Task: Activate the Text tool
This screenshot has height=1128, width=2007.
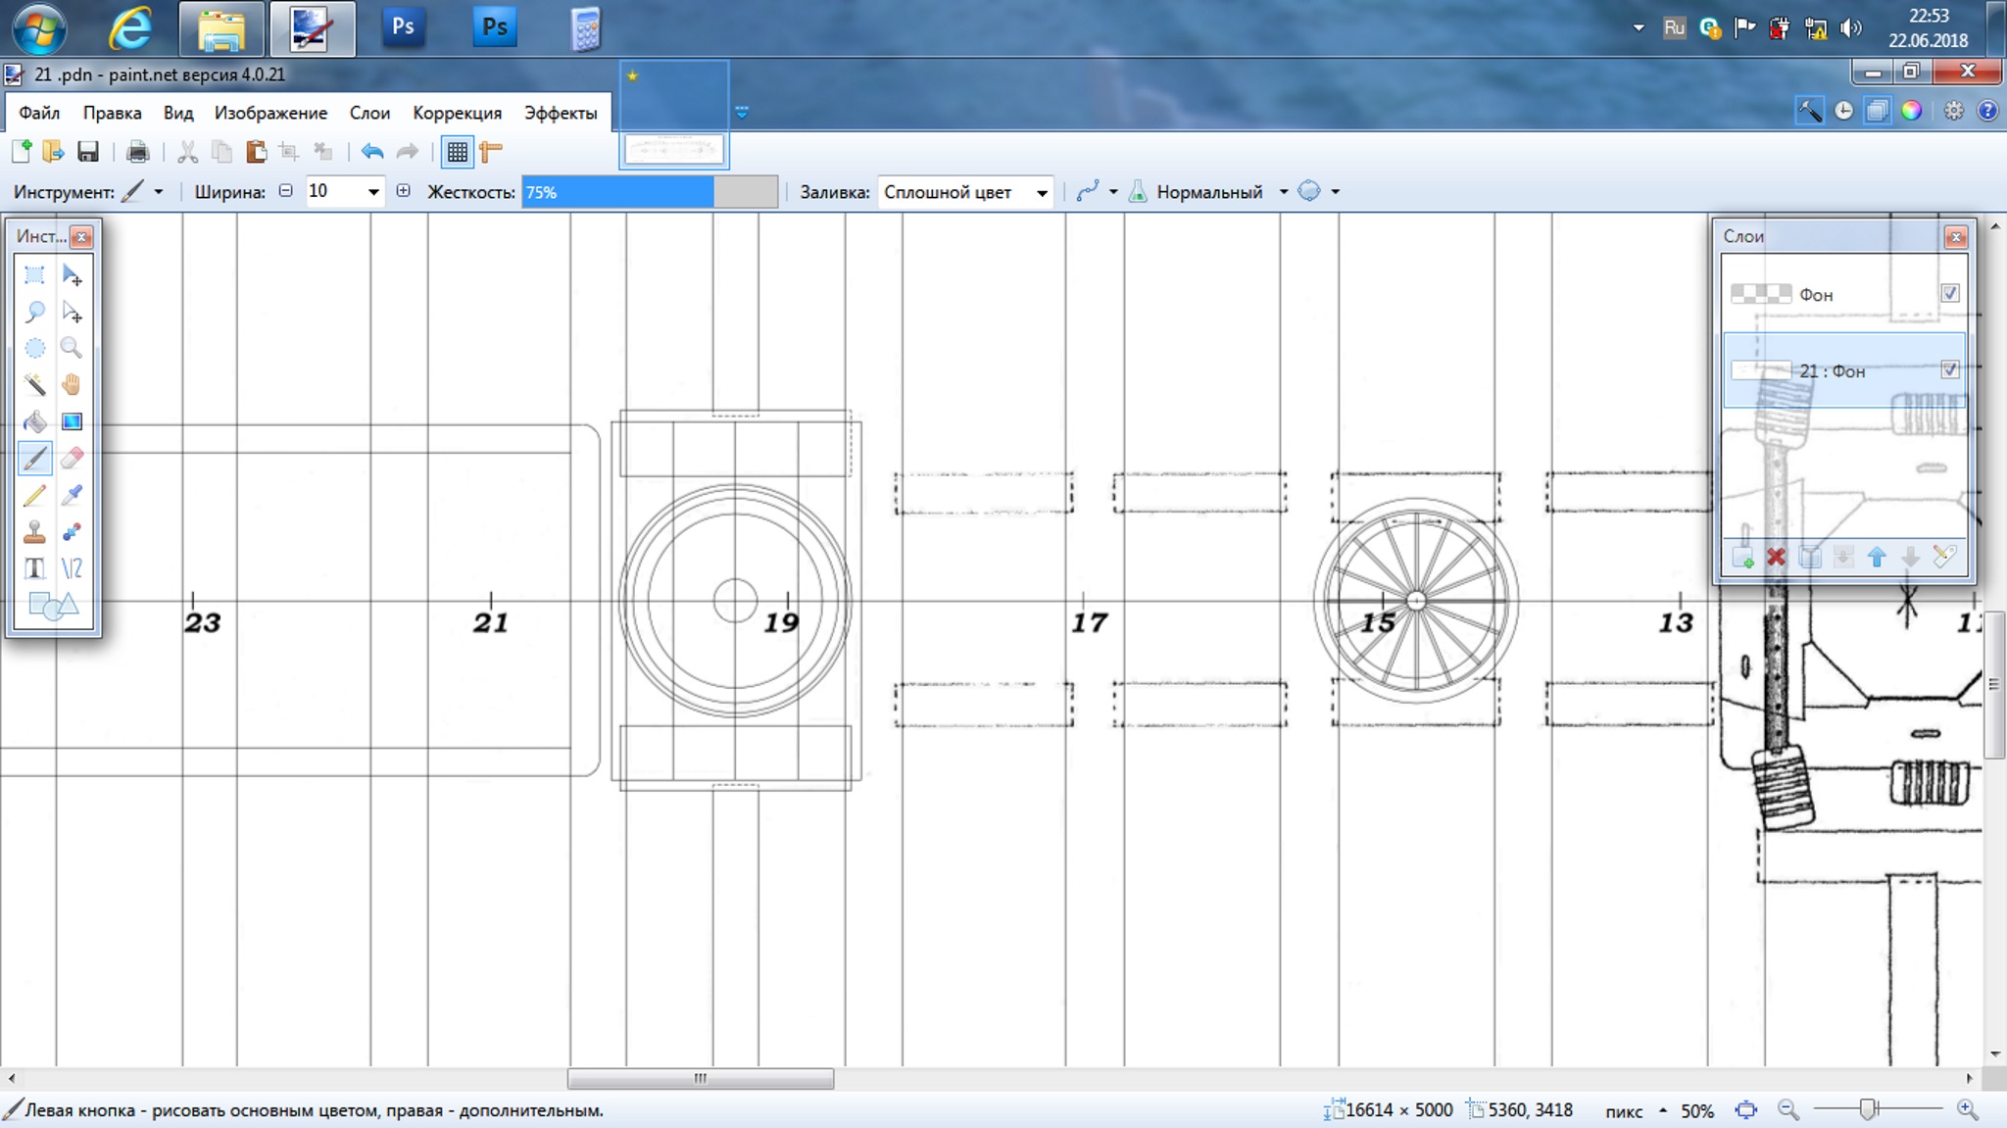Action: pos(34,568)
